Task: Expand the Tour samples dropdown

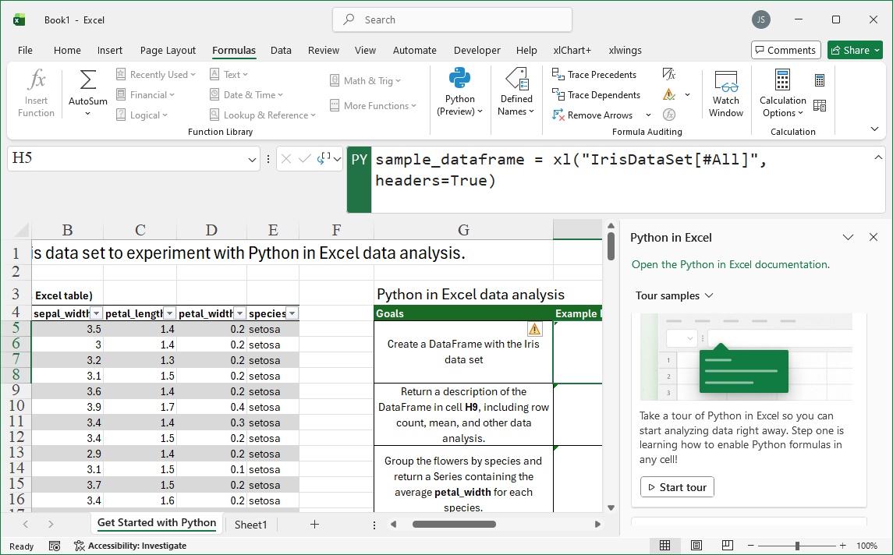Action: coord(675,295)
